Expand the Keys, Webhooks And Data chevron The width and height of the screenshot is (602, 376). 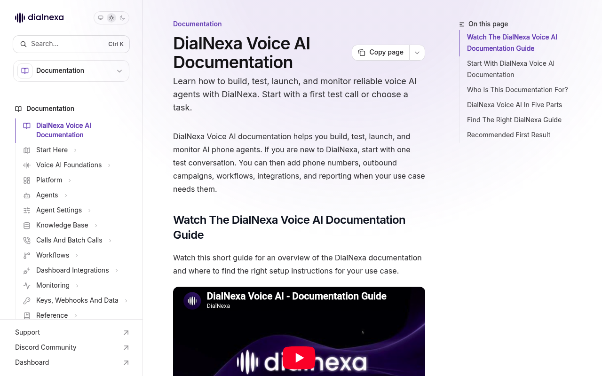tap(126, 301)
